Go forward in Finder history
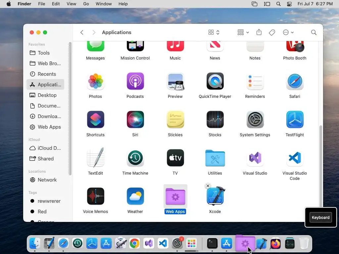Screen dimensions: 339x254 (x=94, y=32)
